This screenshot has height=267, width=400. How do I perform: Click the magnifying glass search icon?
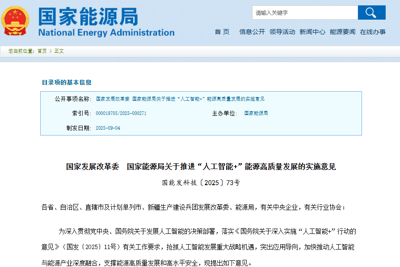tap(371, 13)
